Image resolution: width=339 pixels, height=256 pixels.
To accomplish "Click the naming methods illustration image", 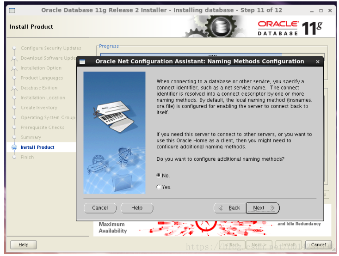I will [114, 133].
